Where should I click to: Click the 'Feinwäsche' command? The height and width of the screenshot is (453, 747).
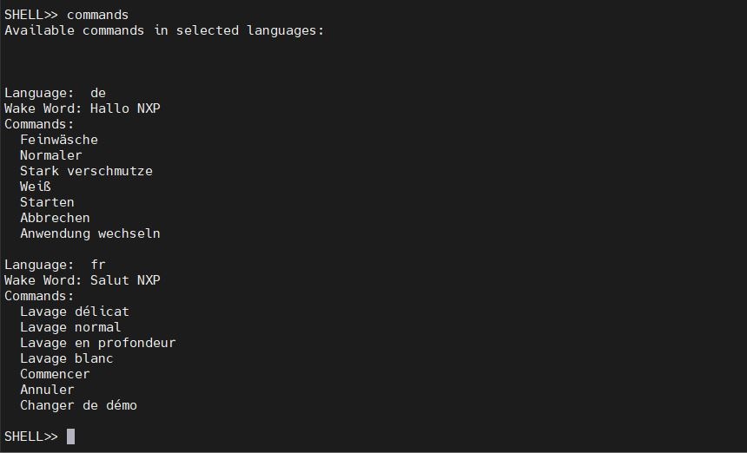pyautogui.click(x=59, y=140)
